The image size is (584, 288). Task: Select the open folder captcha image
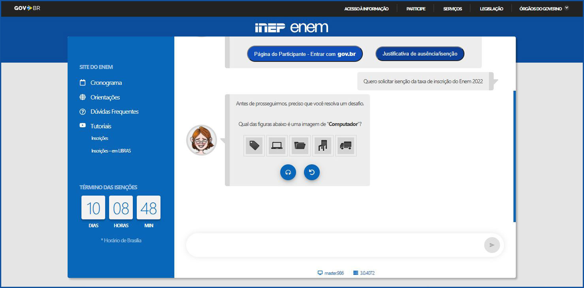click(300, 146)
